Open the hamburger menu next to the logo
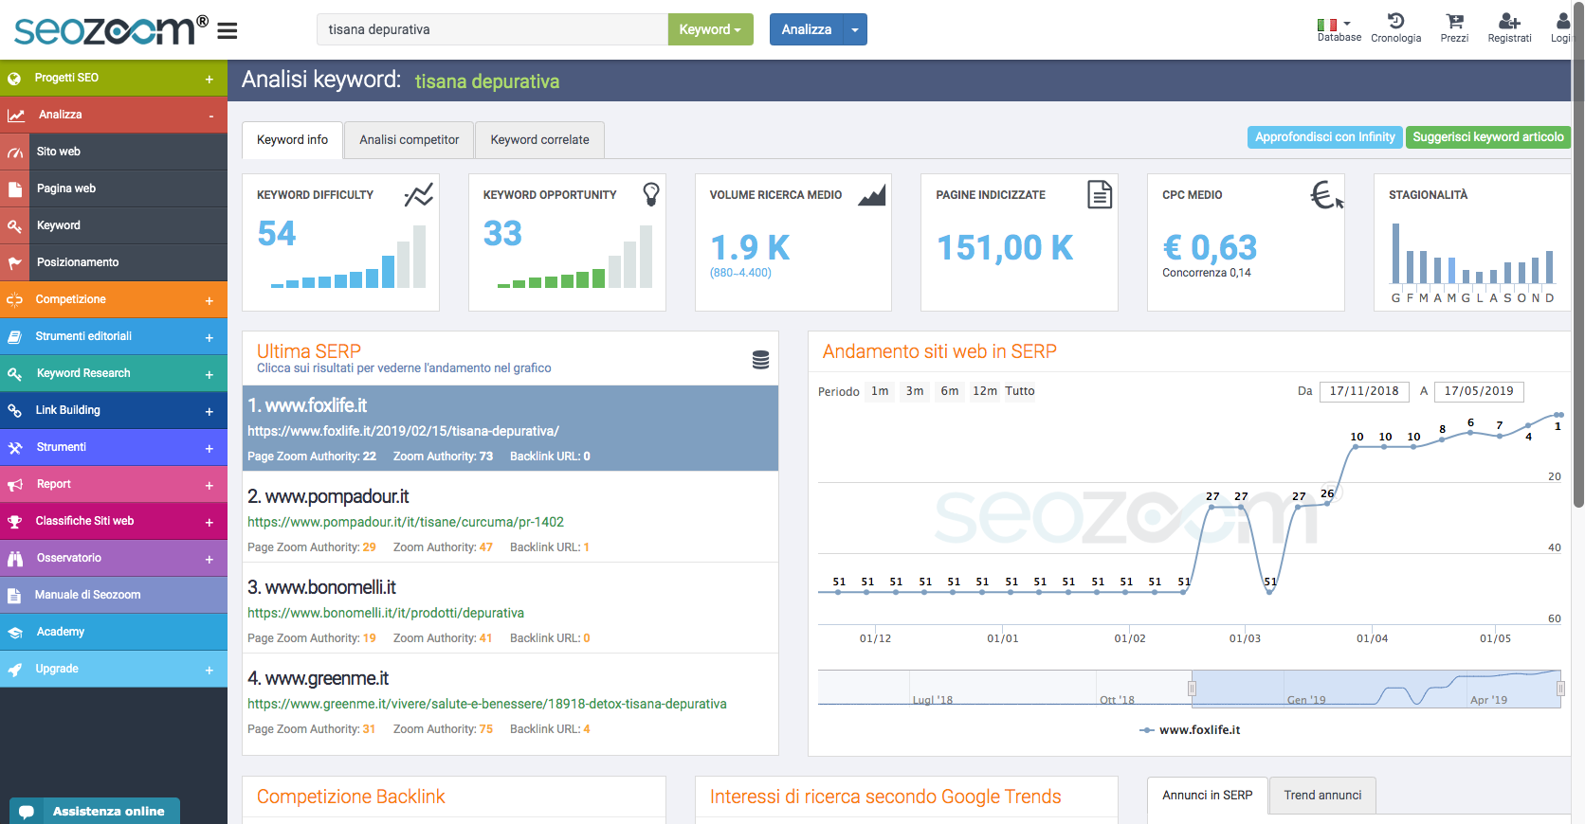Viewport: 1585px width, 824px height. 228,31
